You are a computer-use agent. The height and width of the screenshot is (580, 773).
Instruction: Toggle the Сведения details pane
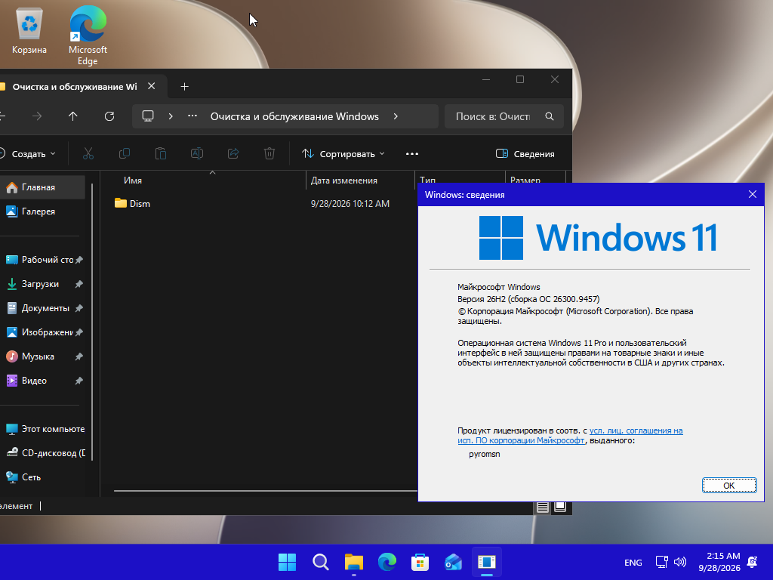tap(525, 154)
